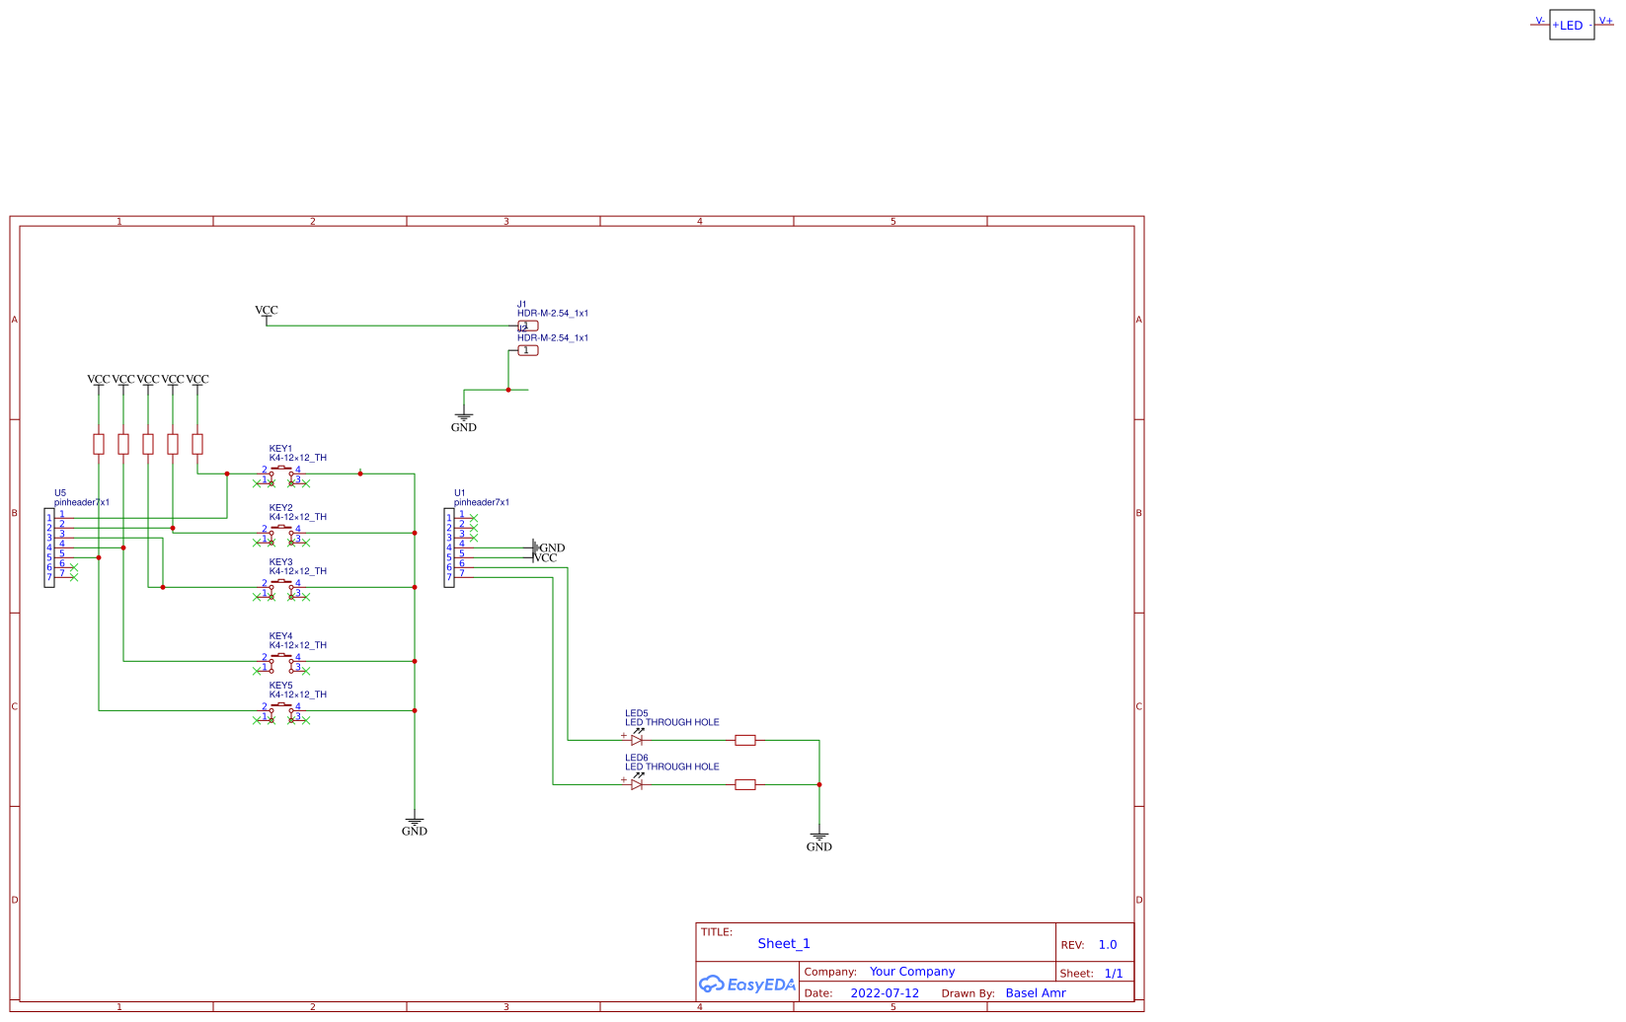Click the date value 2022-07-12

click(x=884, y=993)
